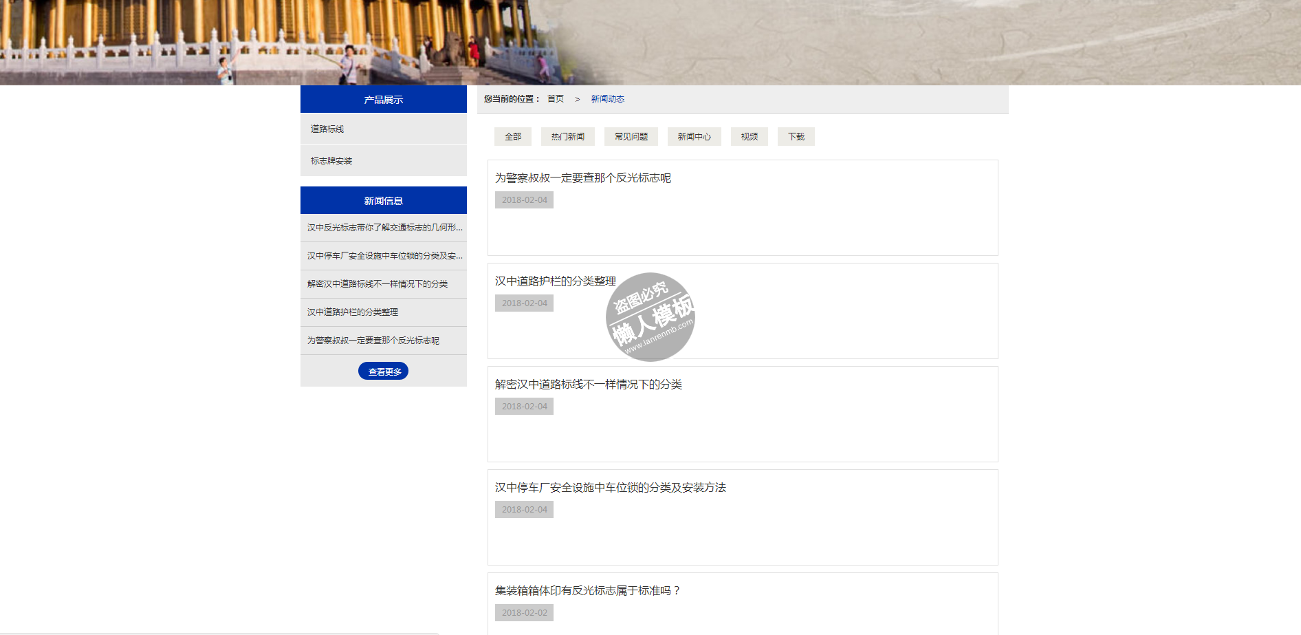1301x635 pixels.
Task: Switch to the 热门新闻 tab
Action: click(x=567, y=137)
